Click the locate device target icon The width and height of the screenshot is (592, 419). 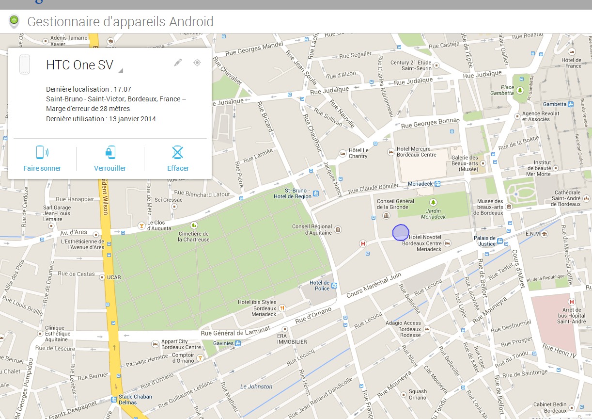point(197,63)
